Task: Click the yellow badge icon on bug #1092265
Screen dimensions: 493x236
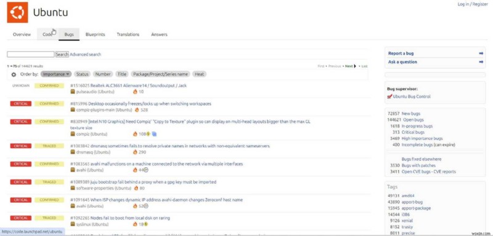Action: [146, 224]
